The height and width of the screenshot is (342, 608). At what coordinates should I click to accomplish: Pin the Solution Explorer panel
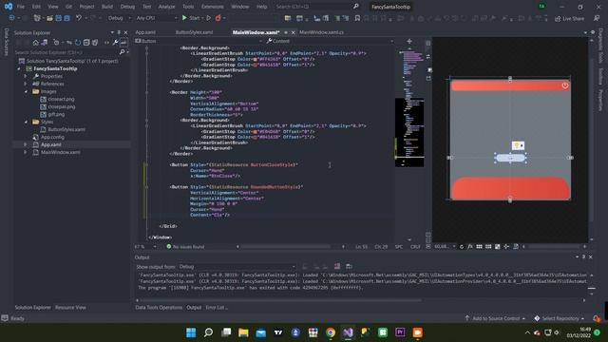click(119, 32)
